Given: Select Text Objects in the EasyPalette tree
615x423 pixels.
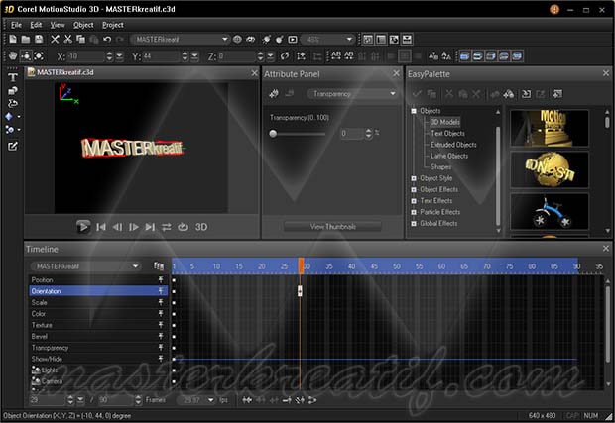Looking at the screenshot, I should coord(447,133).
